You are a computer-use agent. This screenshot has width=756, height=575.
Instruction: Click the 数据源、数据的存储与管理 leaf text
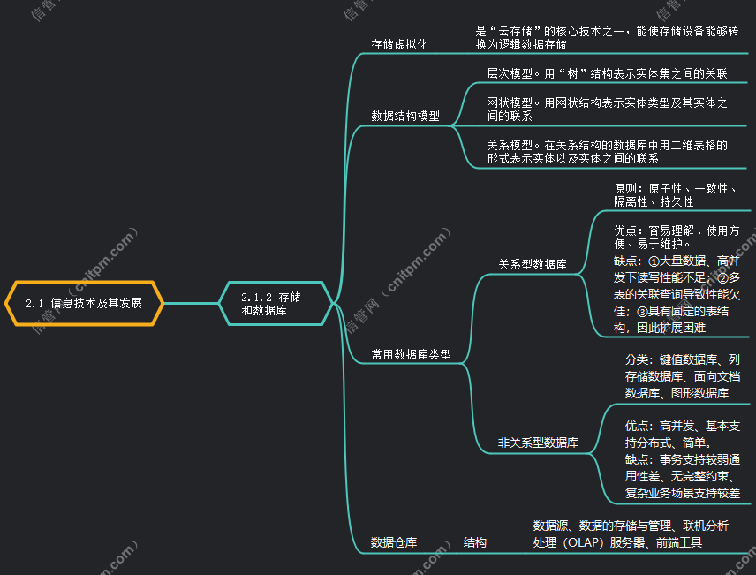(631, 533)
